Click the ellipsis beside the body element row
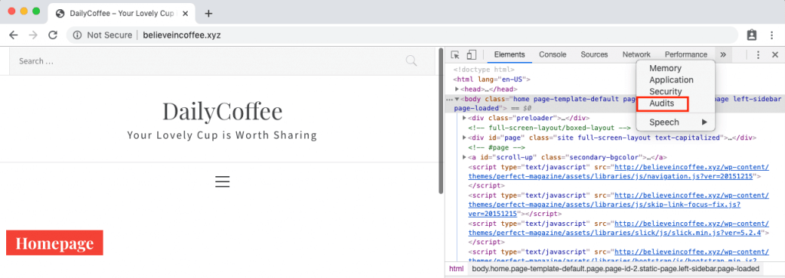Image resolution: width=785 pixels, height=278 pixels. [x=449, y=100]
